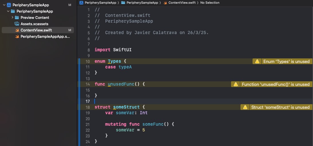Click the Preview Content folder icon
Screen dimensions: 313x146
[17, 17]
